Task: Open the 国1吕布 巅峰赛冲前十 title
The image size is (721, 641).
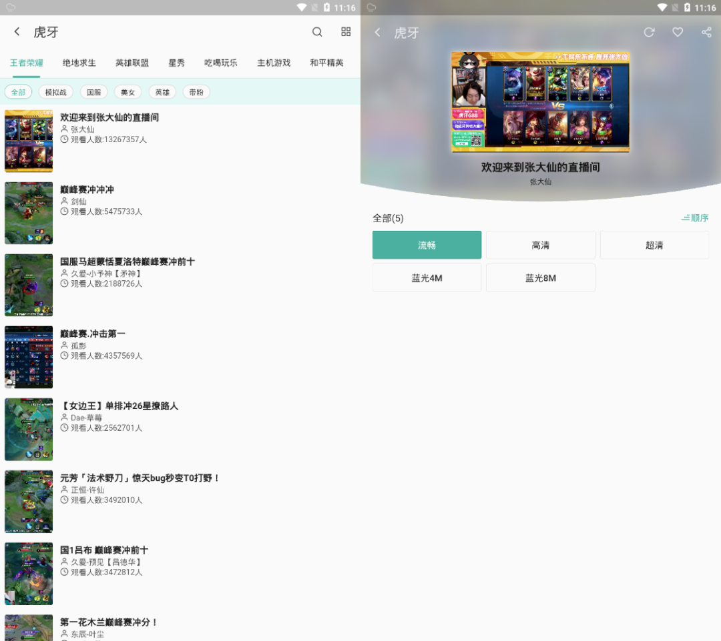Action: (104, 550)
